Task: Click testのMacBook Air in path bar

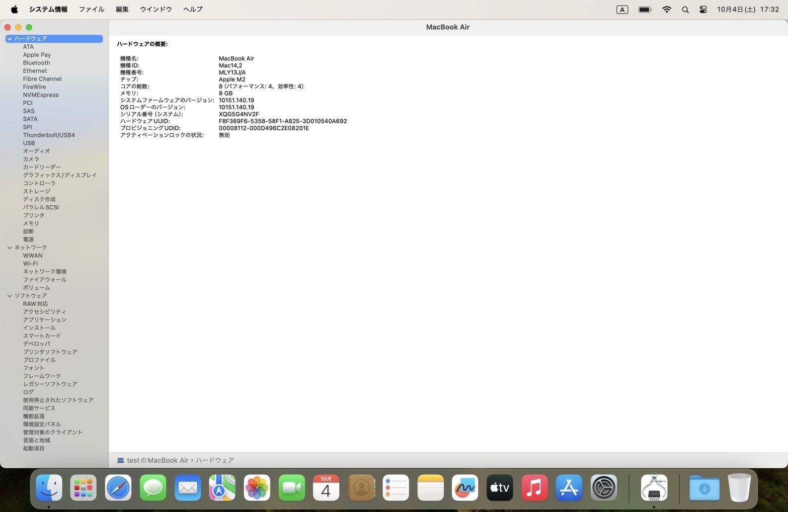Action: click(x=157, y=460)
